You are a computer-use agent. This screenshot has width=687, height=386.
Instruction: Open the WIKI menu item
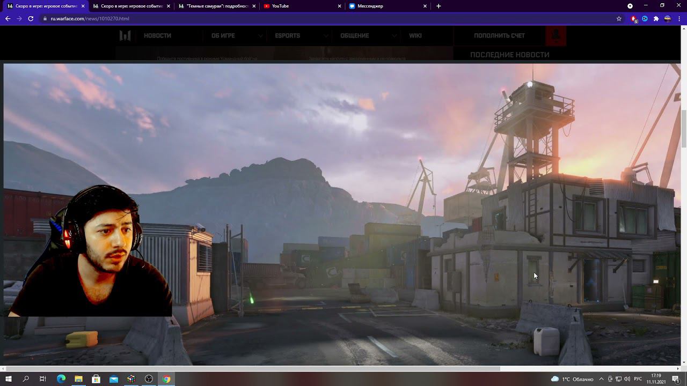point(415,35)
